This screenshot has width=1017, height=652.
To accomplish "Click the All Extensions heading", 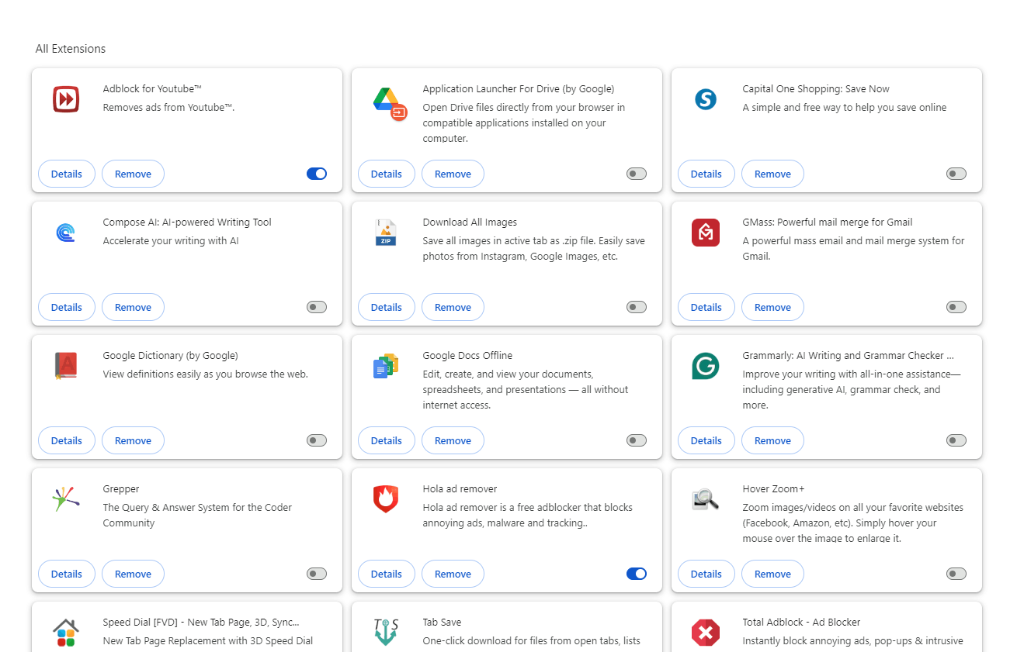I will click(x=71, y=48).
